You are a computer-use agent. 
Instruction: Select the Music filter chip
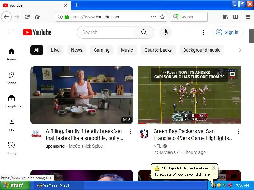pos(127,50)
